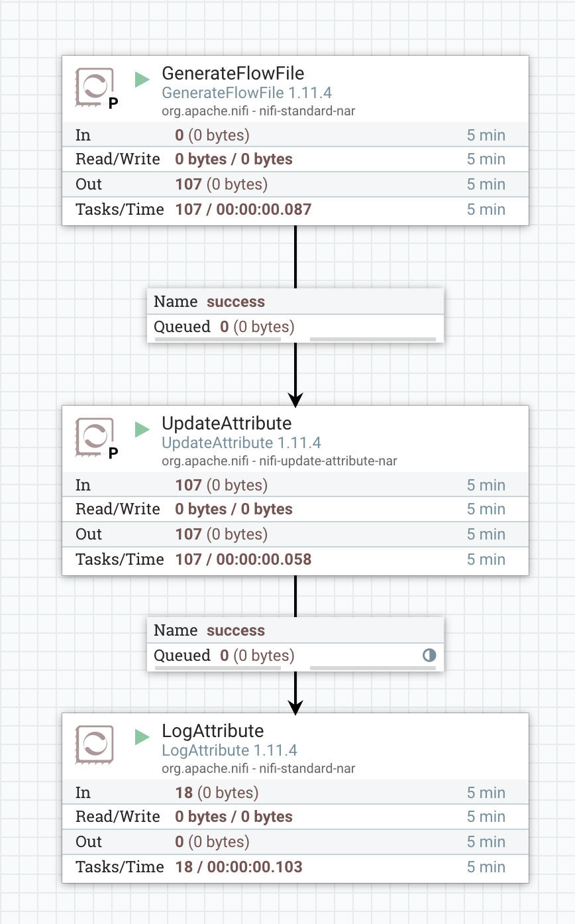Click LogAttribute In value 18 (0 bytes)
The image size is (575, 924).
[217, 793]
